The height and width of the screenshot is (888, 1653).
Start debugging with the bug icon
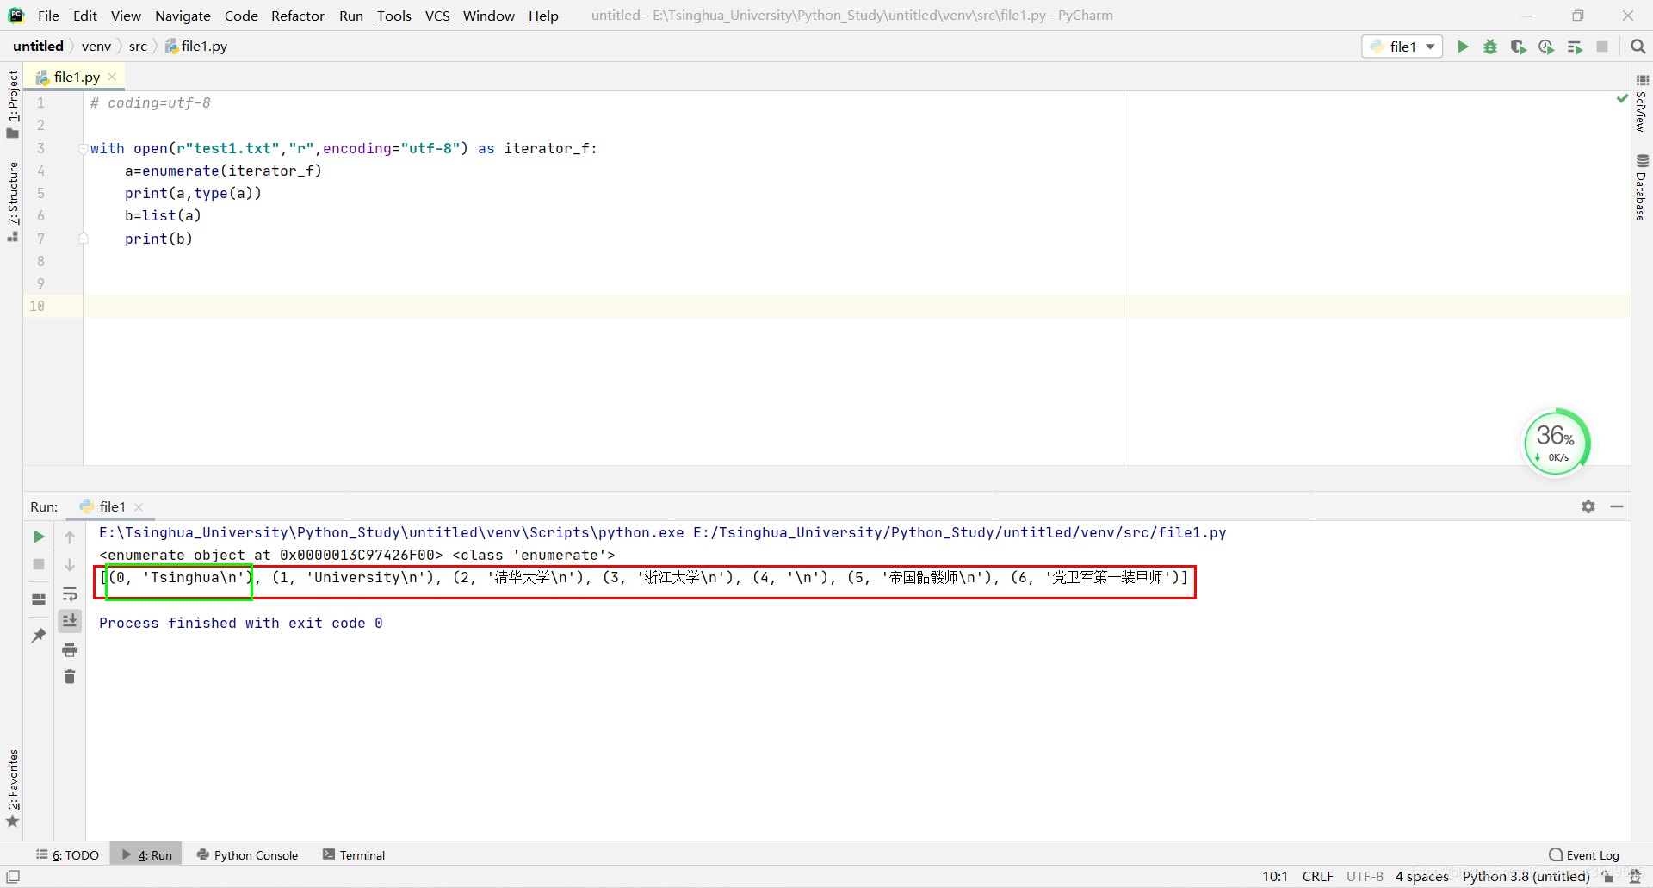pyautogui.click(x=1490, y=47)
